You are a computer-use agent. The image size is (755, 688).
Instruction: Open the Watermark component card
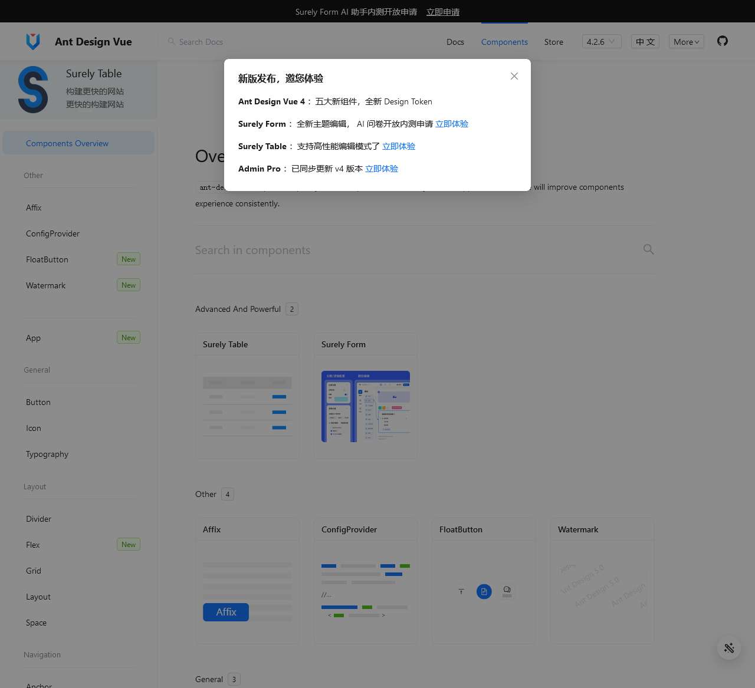pyautogui.click(x=602, y=581)
